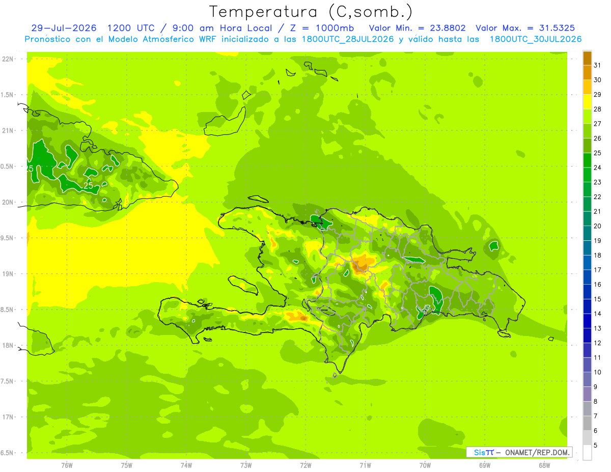Click the 22N latitude axis label
611x472 pixels.
8,59
